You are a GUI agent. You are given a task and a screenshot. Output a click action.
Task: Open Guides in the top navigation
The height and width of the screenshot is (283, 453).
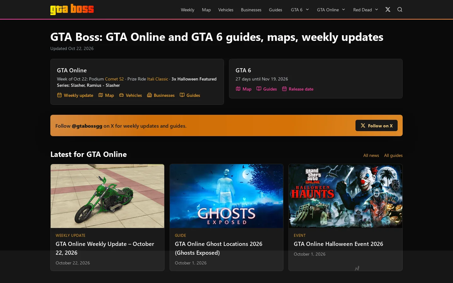point(276,10)
